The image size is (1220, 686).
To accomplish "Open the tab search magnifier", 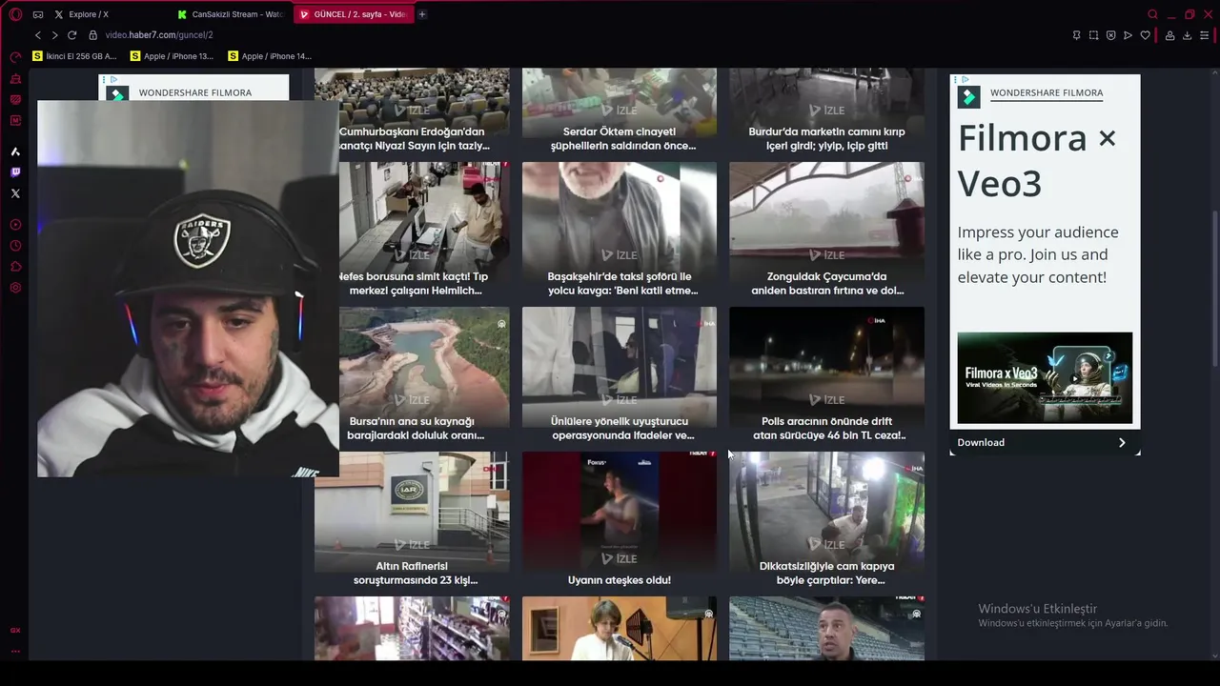I will 1152,14.
